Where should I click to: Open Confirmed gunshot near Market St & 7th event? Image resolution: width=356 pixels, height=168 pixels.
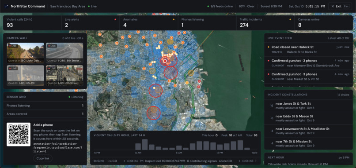point(309,77)
